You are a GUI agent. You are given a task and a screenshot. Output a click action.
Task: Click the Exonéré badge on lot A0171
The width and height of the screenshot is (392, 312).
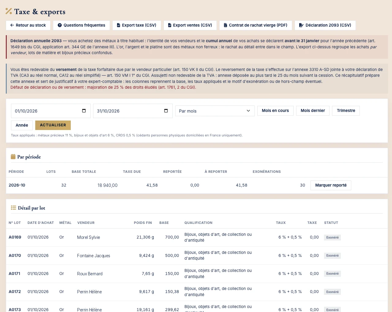point(332,274)
